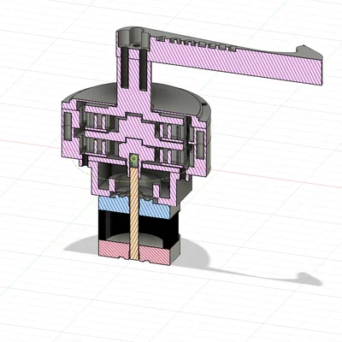This screenshot has height=342, width=342.
Task: Select the orange hatched central shaft
Action: pos(134,213)
